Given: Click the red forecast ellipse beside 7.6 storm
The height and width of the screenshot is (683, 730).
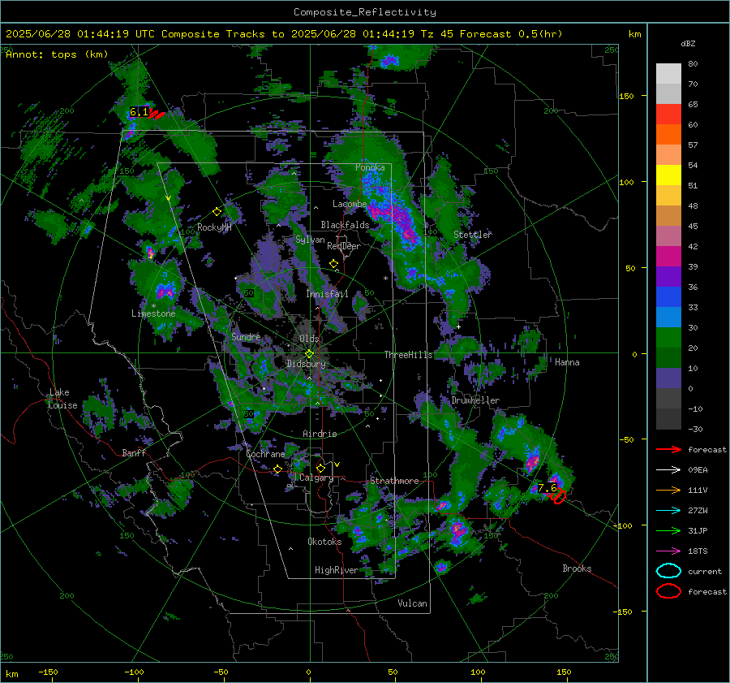Looking at the screenshot, I should click(x=558, y=496).
